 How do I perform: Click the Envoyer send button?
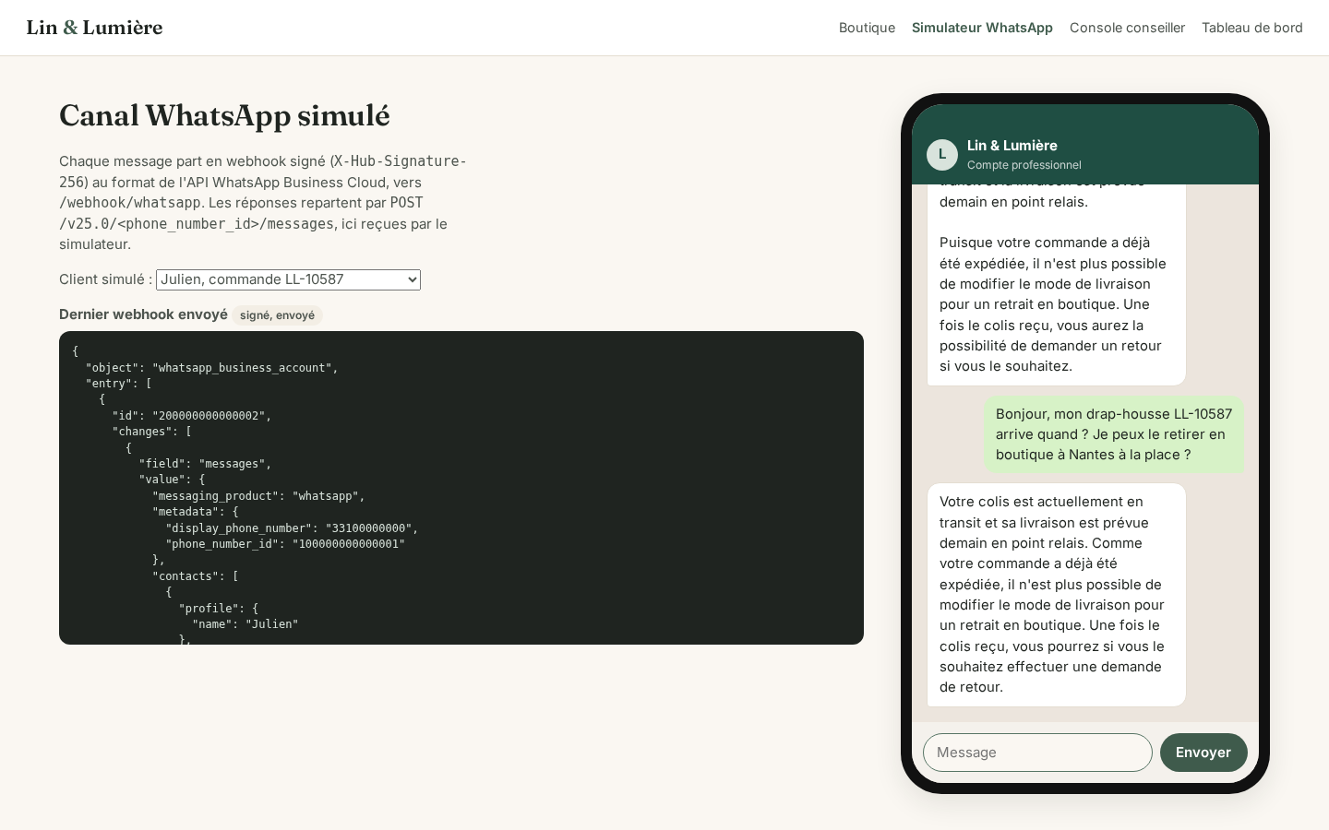[x=1203, y=753]
